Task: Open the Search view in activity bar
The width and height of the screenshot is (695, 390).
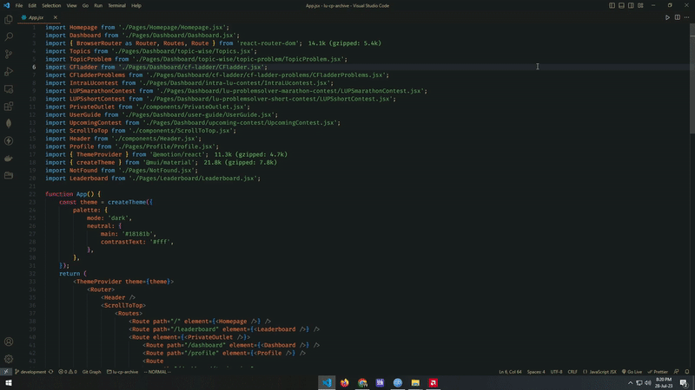Action: coord(9,36)
